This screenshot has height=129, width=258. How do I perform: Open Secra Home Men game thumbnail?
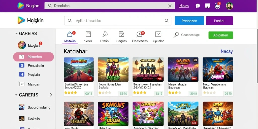tap(113, 70)
